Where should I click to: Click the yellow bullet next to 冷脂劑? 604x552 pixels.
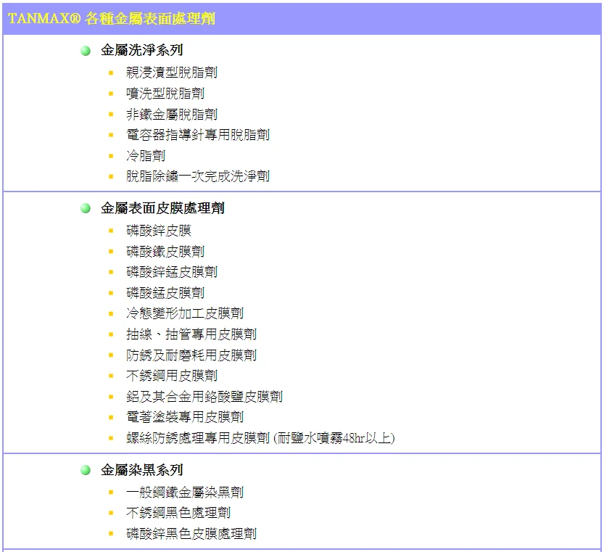(x=111, y=156)
